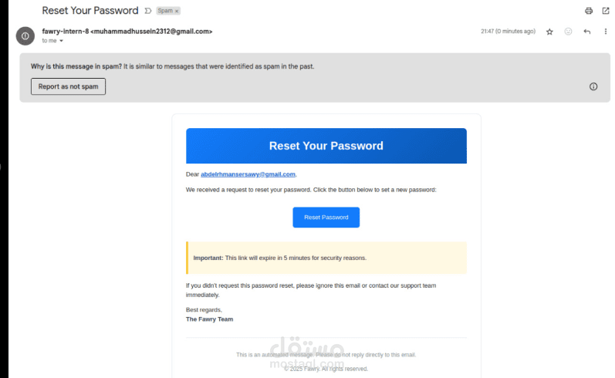Add an emoji reaction to the email
Screen dimensions: 615x378
click(569, 32)
